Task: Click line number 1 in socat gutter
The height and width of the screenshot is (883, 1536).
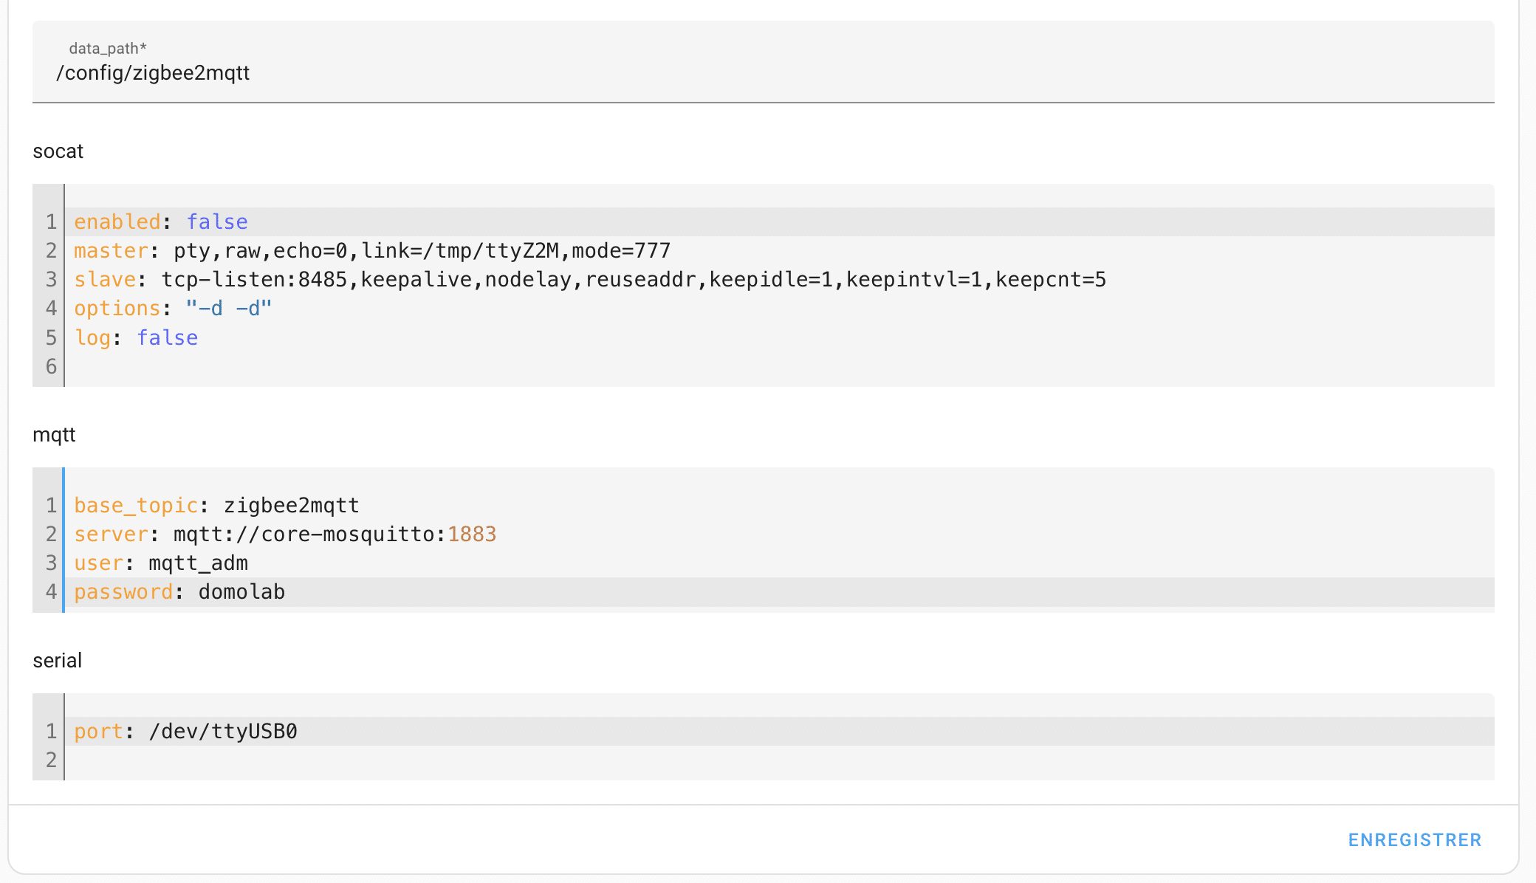Action: point(51,222)
